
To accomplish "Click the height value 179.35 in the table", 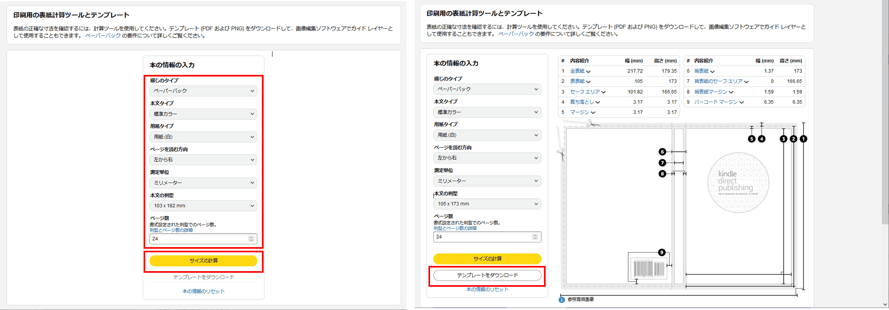I will [669, 71].
